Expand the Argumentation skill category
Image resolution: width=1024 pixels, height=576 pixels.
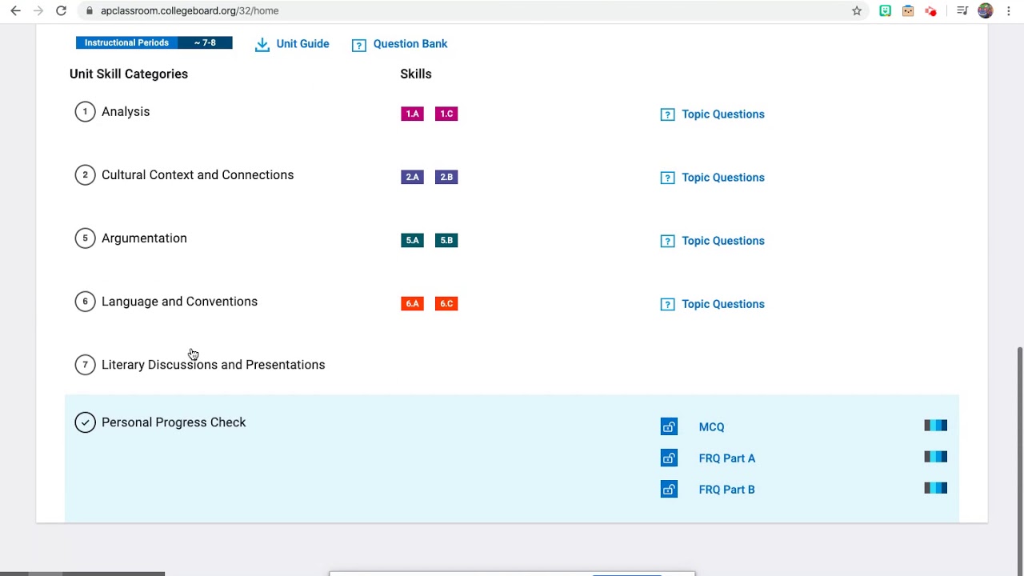144,238
